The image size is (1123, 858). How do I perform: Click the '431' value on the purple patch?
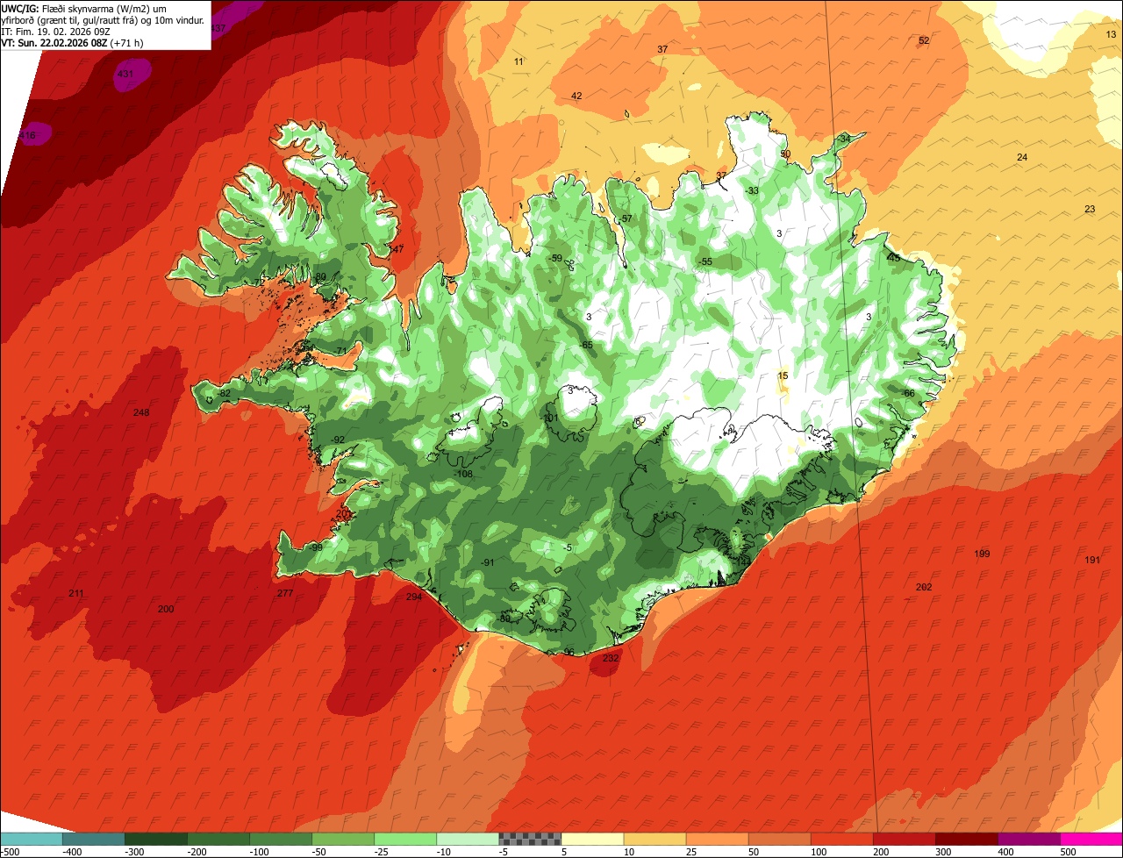tap(125, 74)
